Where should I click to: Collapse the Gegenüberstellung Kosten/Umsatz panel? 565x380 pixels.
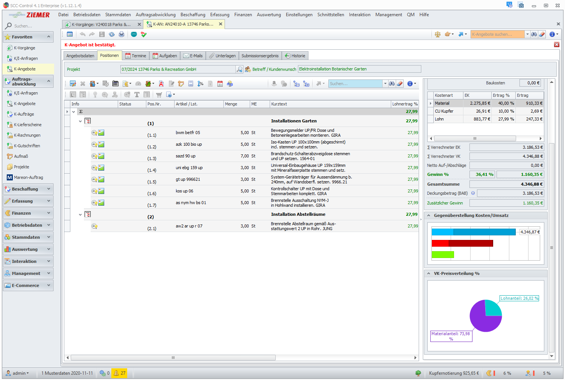point(429,215)
